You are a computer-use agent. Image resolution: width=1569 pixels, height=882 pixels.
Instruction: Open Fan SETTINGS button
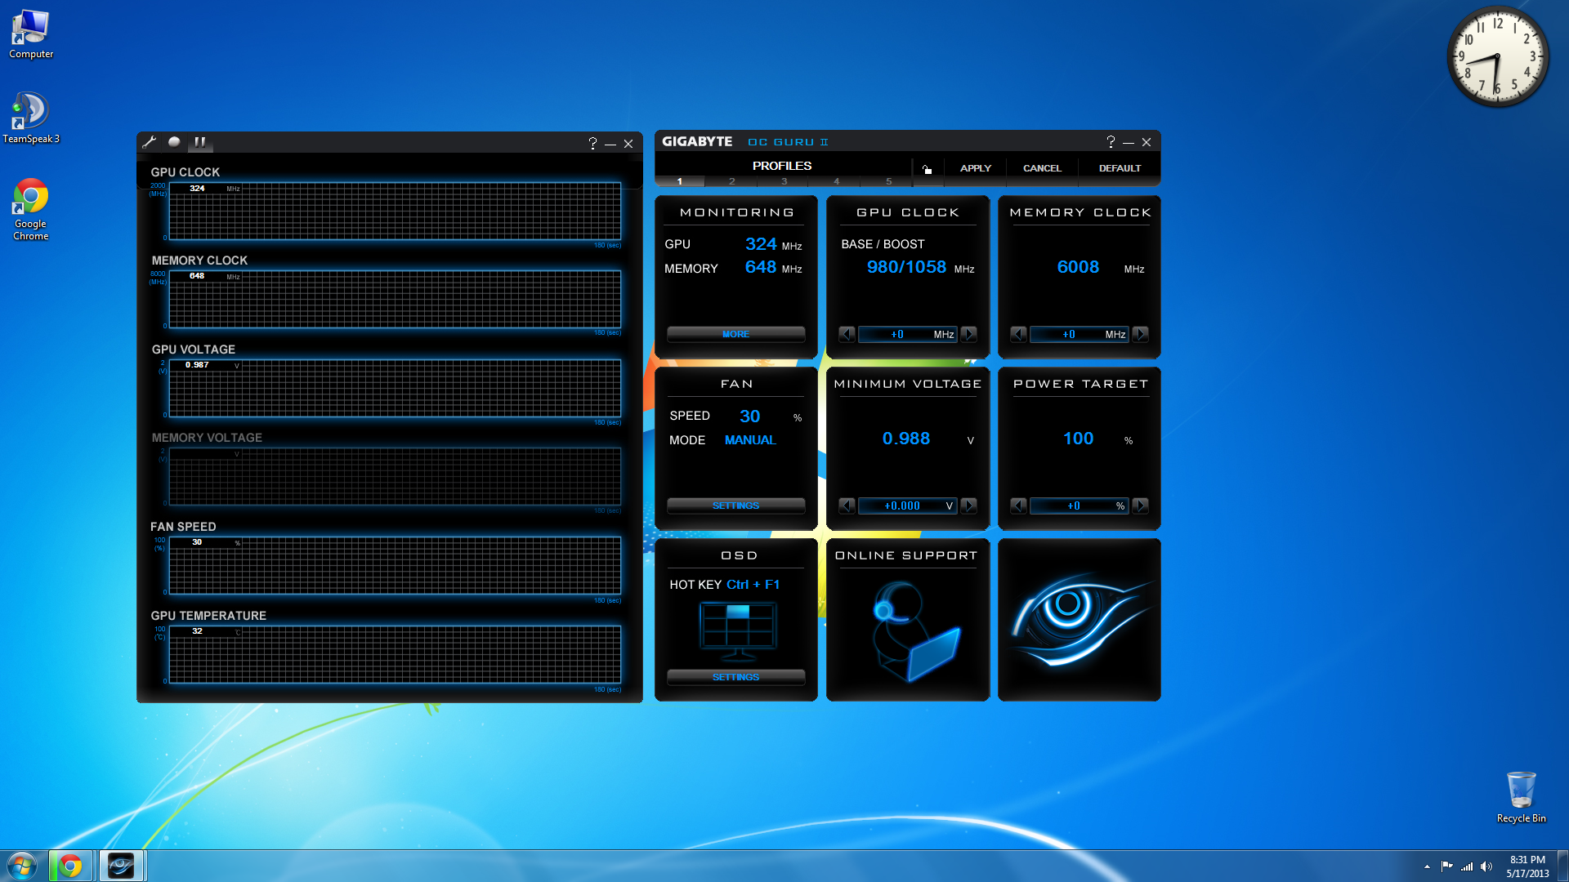click(x=735, y=506)
